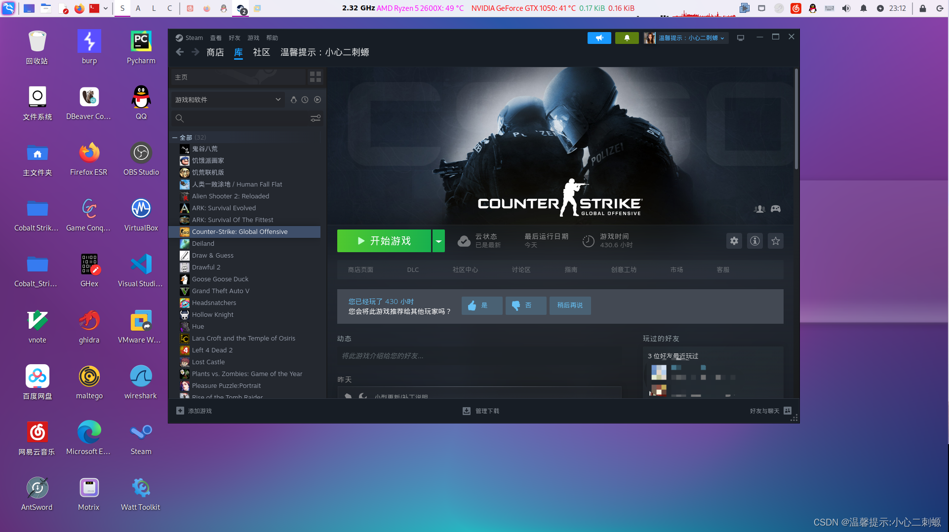Recommend the game with thumbs up 是

tap(481, 305)
